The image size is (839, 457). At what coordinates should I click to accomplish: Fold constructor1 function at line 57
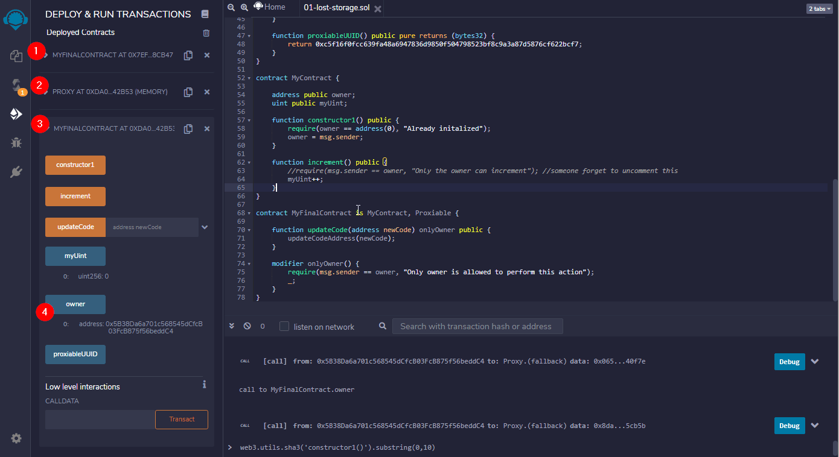249,121
